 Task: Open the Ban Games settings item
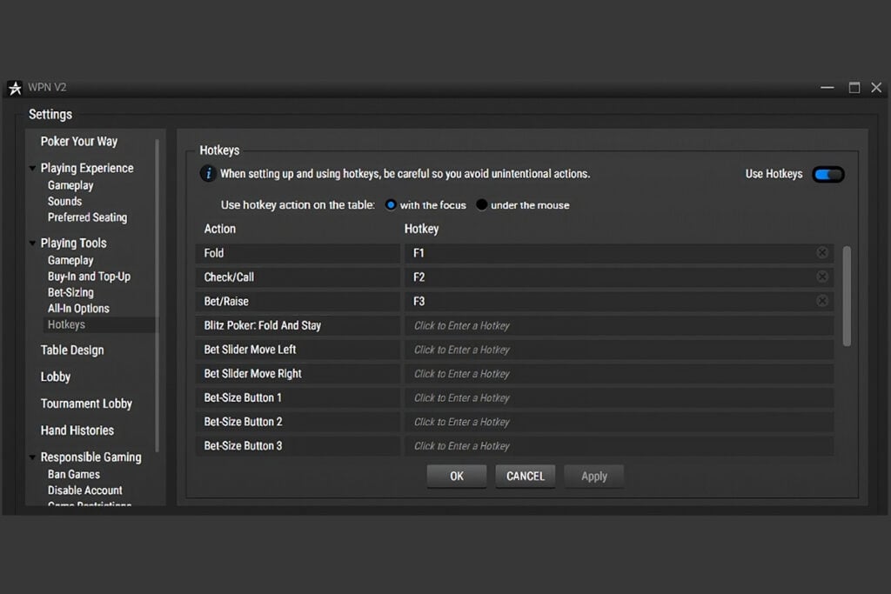(74, 475)
